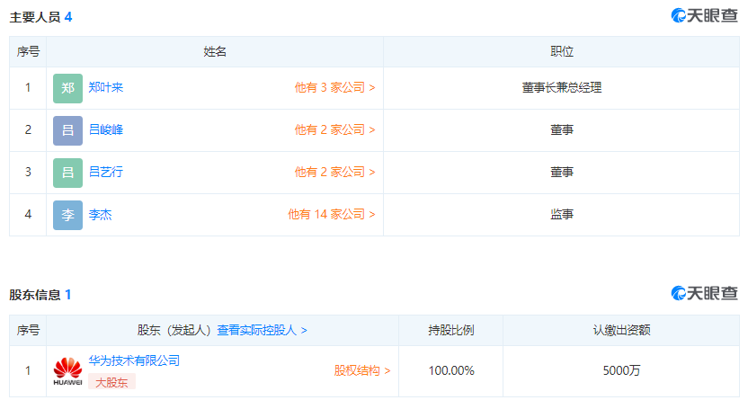Click the Huawei logo icon
The image size is (748, 409).
click(67, 371)
